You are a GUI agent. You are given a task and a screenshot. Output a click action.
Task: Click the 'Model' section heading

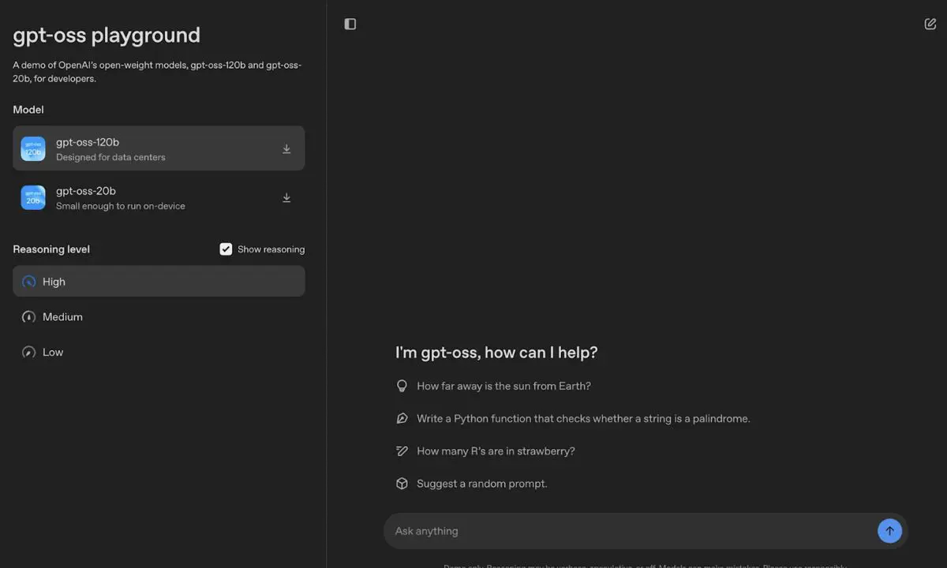(28, 110)
